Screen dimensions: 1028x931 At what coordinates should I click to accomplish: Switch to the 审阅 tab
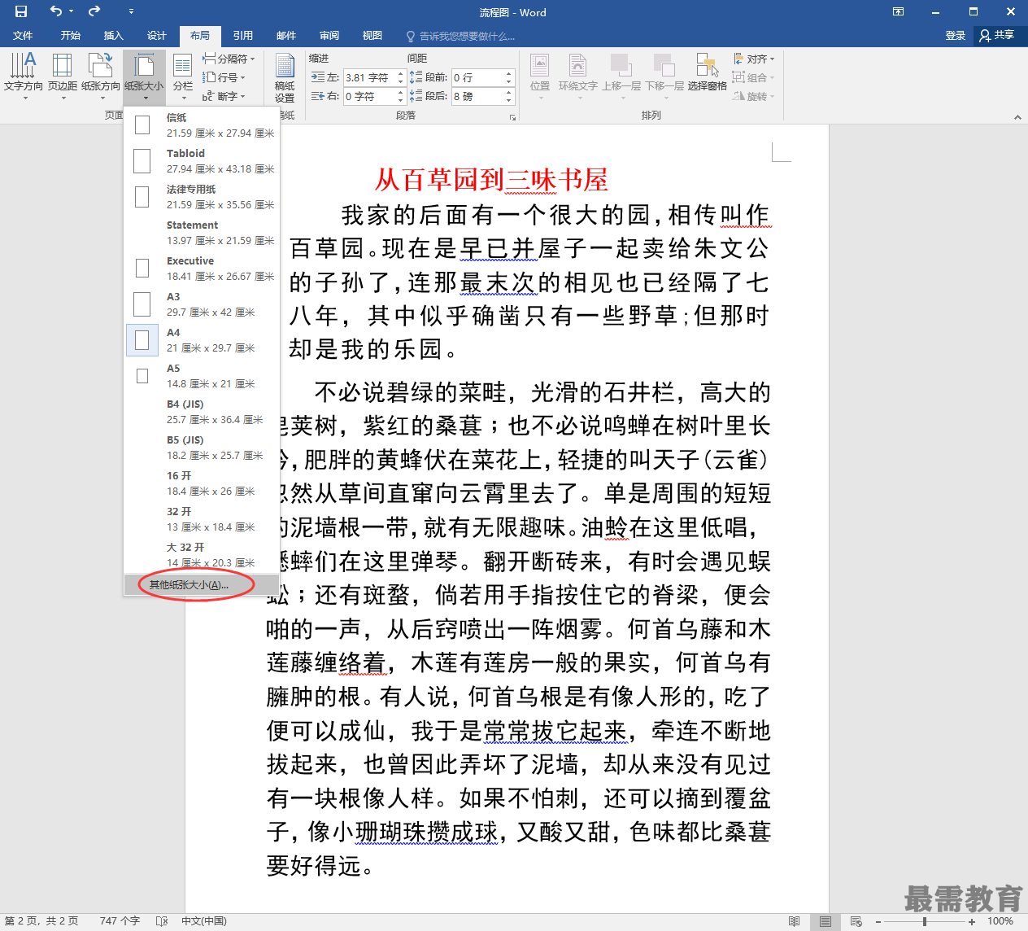click(x=329, y=36)
